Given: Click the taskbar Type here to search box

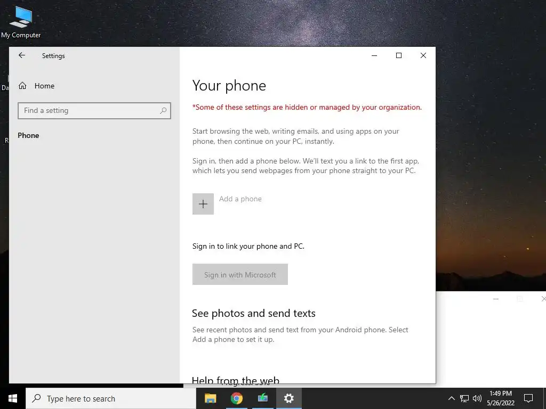Looking at the screenshot, I should pos(111,398).
